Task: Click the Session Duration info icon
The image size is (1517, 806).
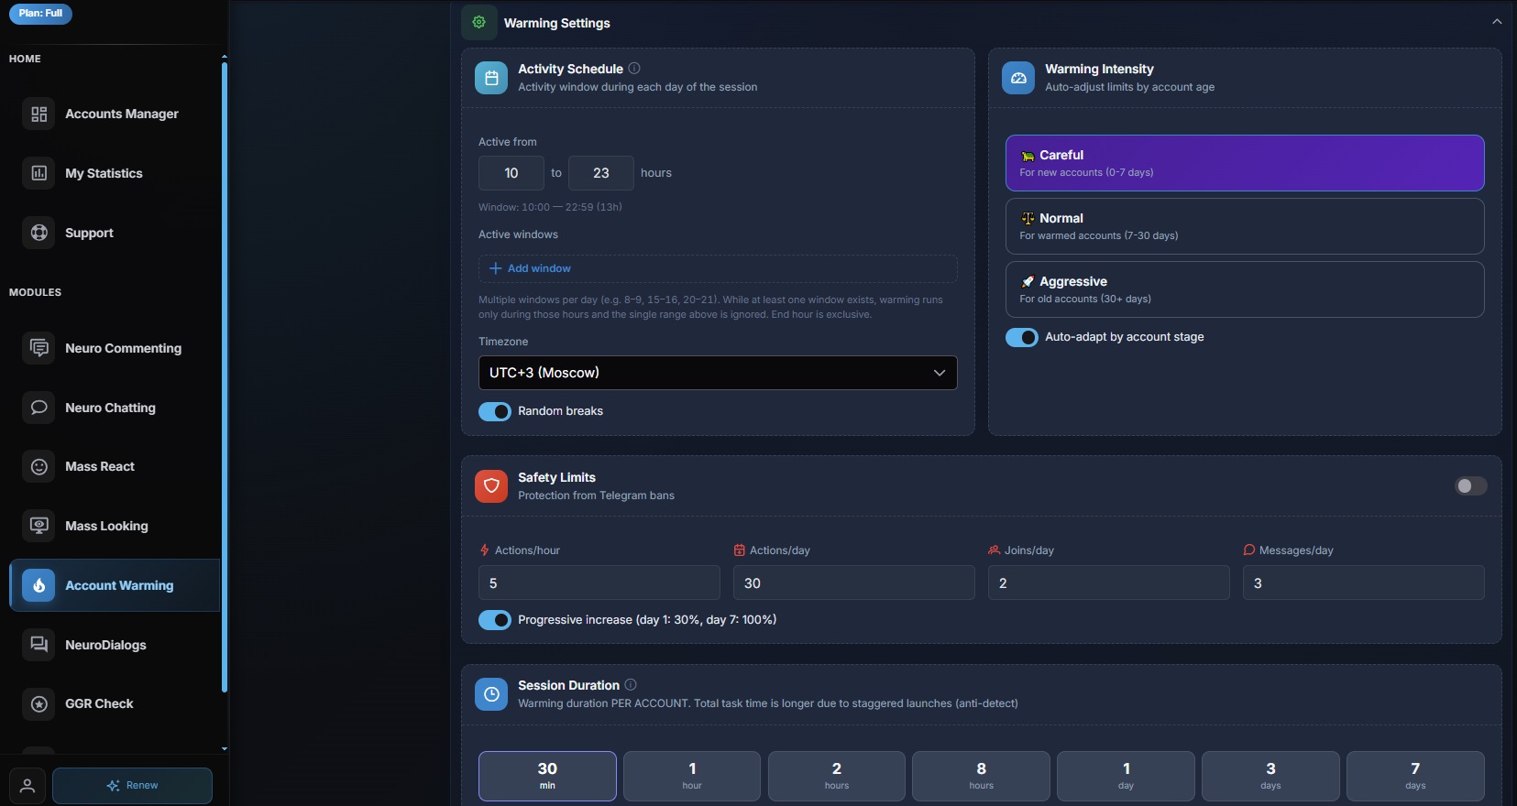Action: click(631, 685)
